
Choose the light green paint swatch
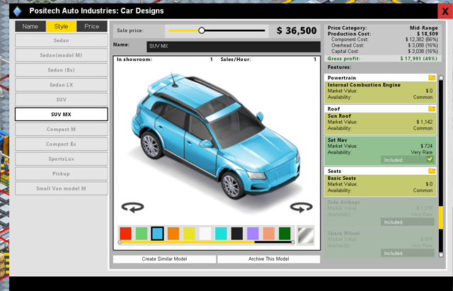(x=142, y=234)
